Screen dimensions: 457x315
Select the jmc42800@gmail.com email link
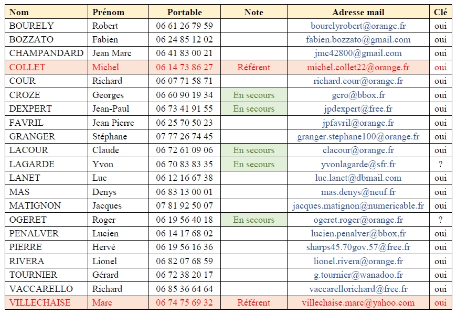click(358, 53)
